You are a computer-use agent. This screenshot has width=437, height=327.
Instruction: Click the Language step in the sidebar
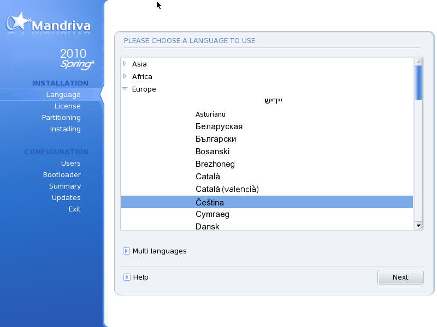tap(63, 94)
